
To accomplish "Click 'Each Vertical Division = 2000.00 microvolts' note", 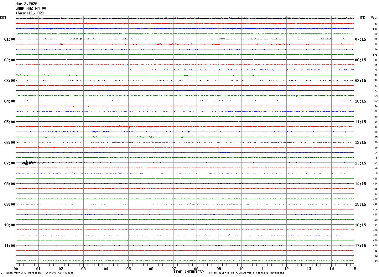I will 40,273.
